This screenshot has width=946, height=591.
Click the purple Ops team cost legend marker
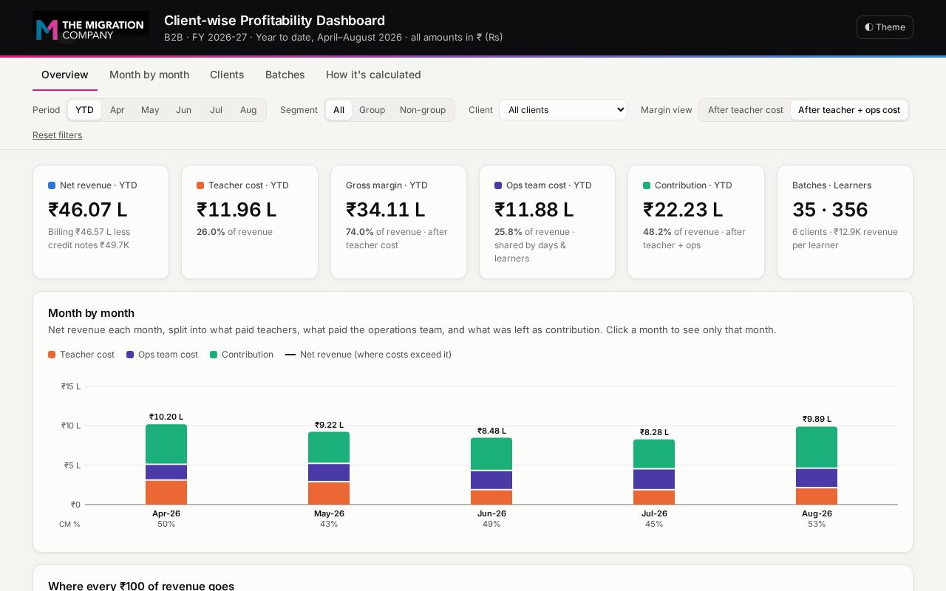130,355
